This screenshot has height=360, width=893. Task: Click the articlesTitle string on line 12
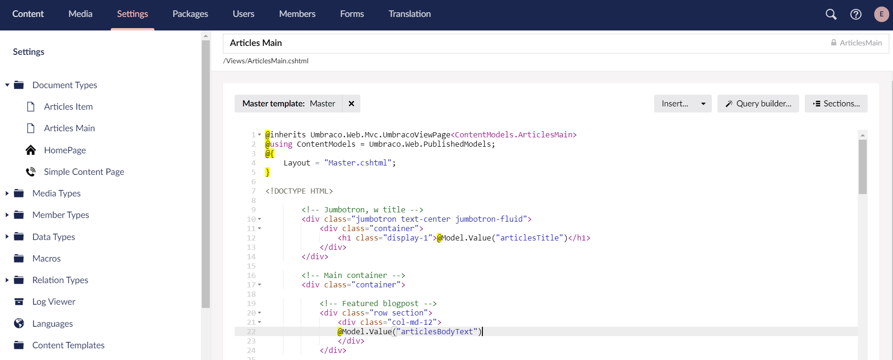(530, 238)
